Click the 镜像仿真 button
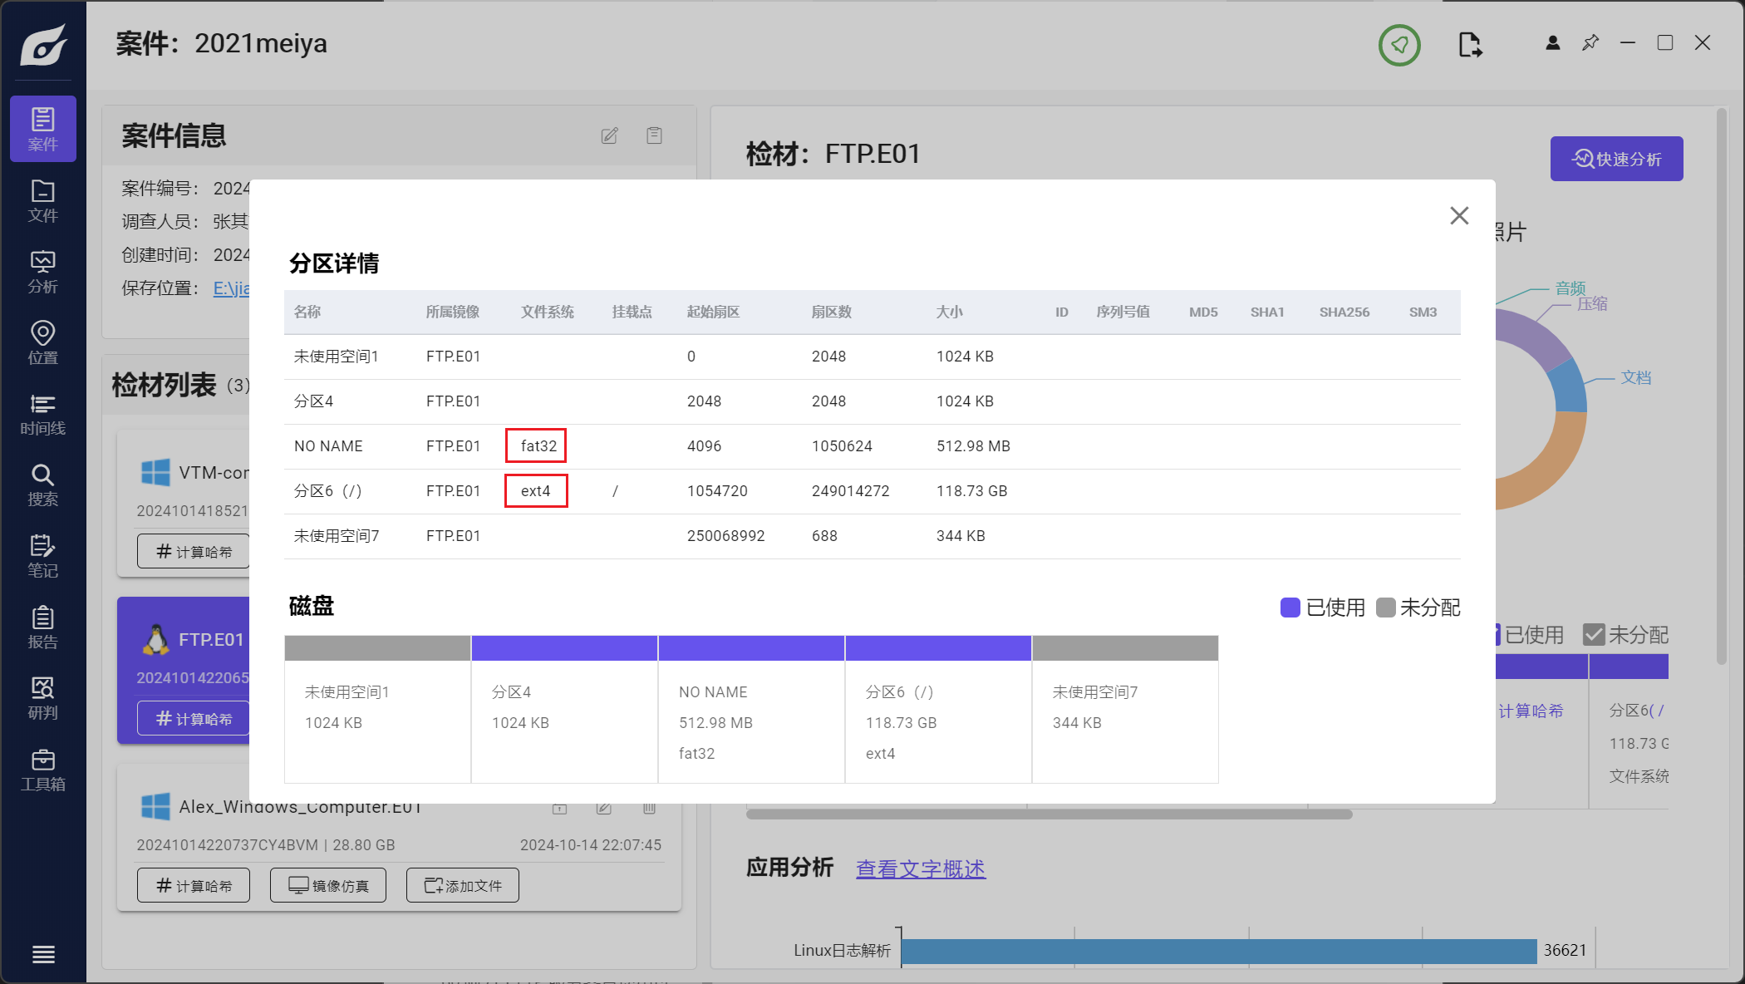The height and width of the screenshot is (984, 1745). pyautogui.click(x=328, y=886)
